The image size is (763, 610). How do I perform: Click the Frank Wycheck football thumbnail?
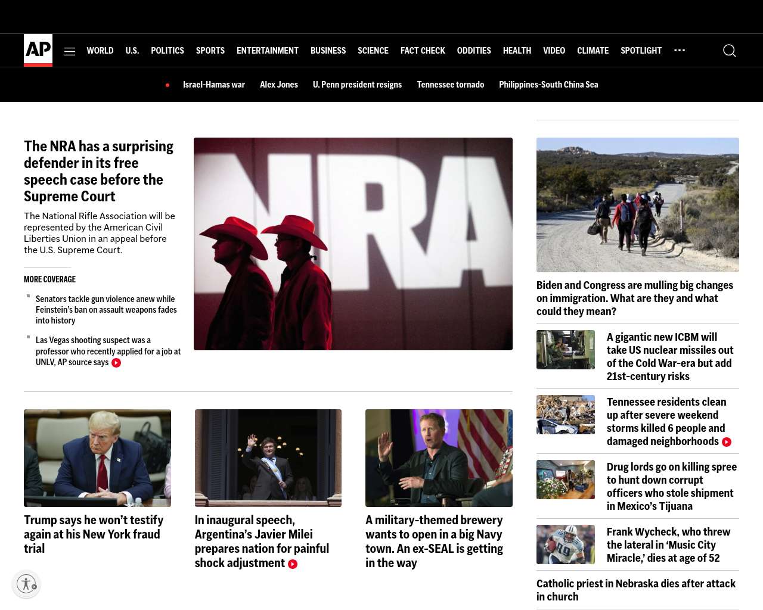click(x=566, y=544)
